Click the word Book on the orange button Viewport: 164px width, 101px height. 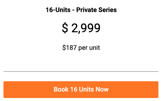pyautogui.click(x=61, y=89)
